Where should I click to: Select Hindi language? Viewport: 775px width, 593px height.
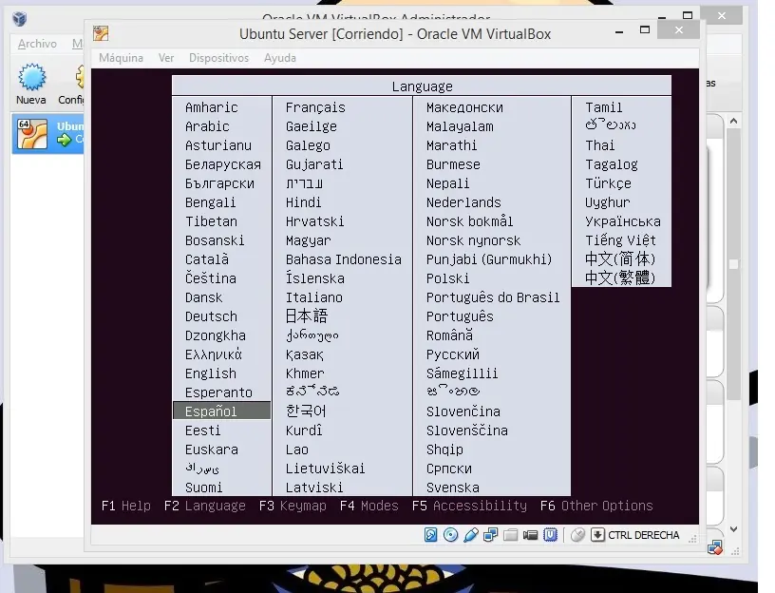coord(304,202)
